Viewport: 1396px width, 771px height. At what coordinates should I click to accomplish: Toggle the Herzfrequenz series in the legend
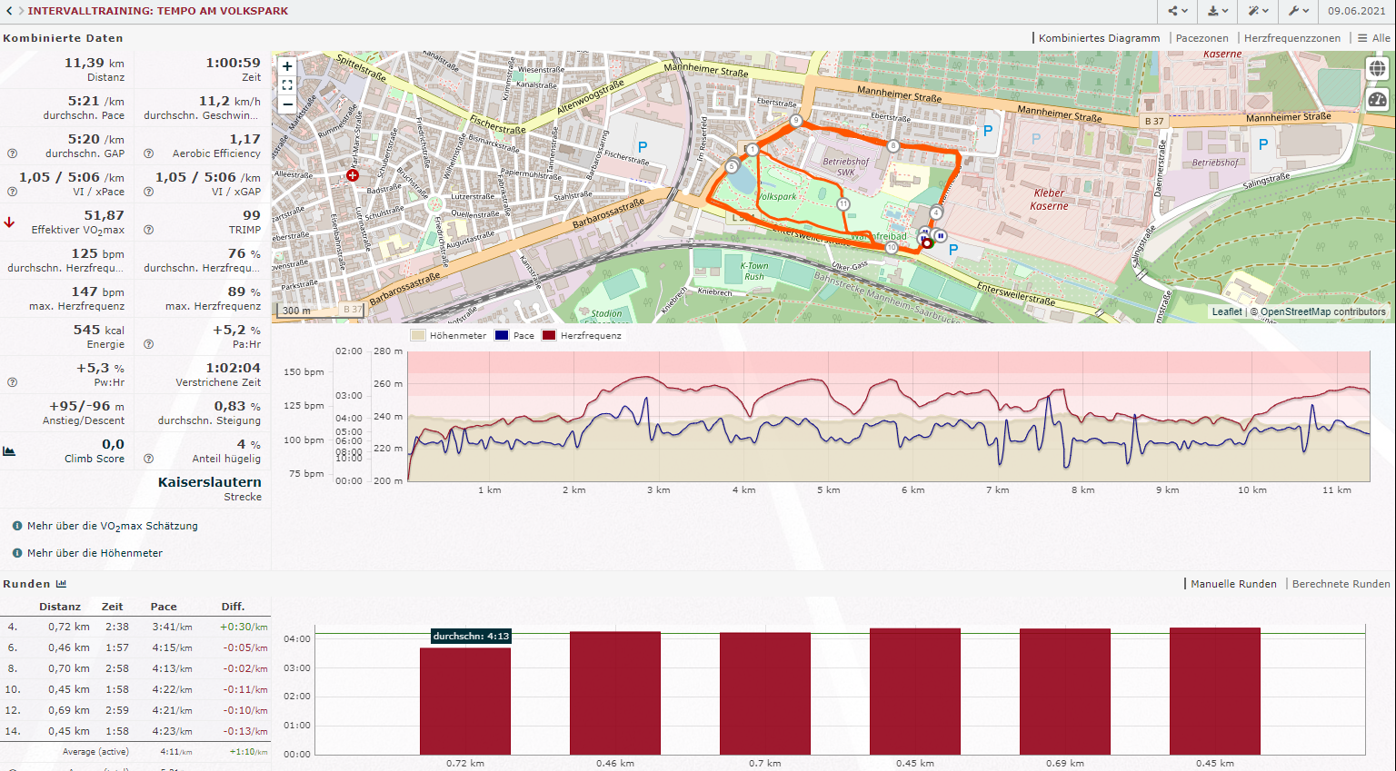[x=582, y=335]
